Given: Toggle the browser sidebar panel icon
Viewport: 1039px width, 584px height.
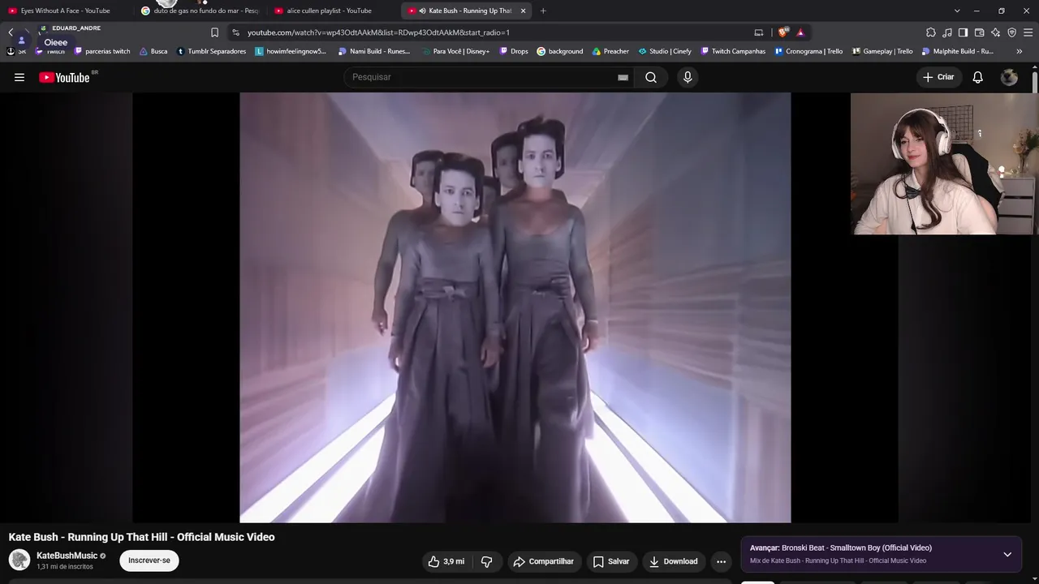Looking at the screenshot, I should tap(963, 32).
